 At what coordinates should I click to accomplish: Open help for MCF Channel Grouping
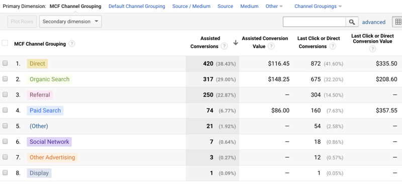[72, 44]
